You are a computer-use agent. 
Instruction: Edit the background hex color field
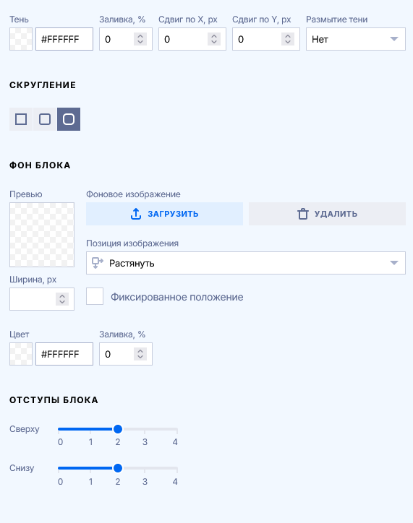click(x=64, y=354)
